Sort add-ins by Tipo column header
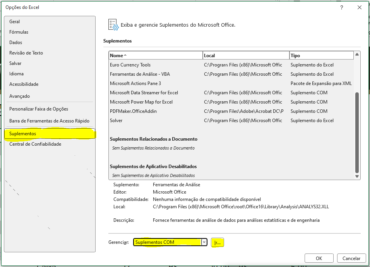The height and width of the screenshot is (267, 370). click(x=321, y=55)
